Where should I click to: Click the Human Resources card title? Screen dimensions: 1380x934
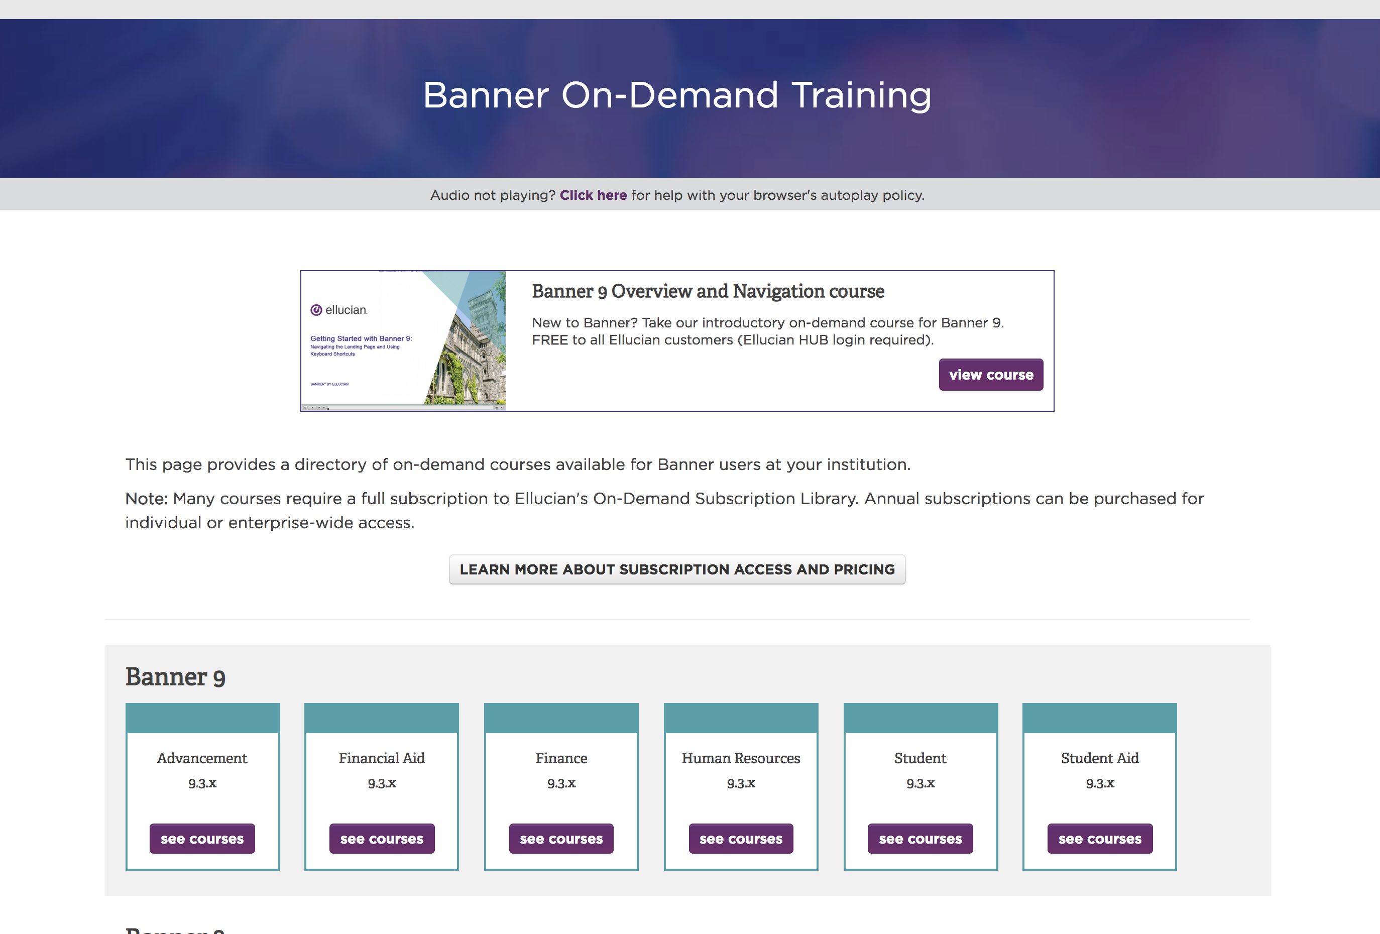coord(741,758)
